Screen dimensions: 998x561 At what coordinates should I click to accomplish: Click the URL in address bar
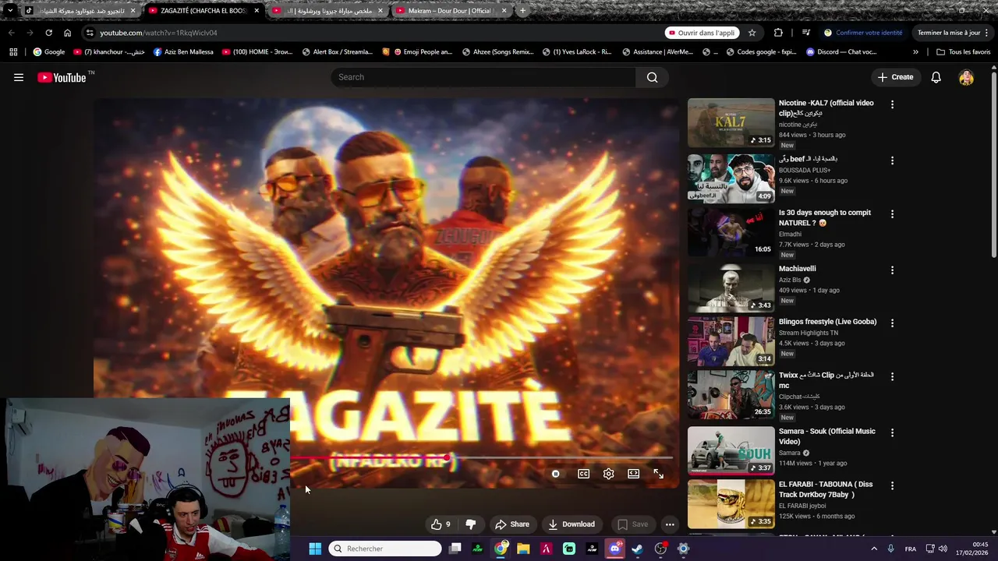click(158, 33)
